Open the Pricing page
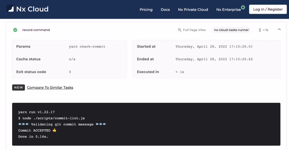The width and height of the screenshot is (289, 150). click(146, 9)
